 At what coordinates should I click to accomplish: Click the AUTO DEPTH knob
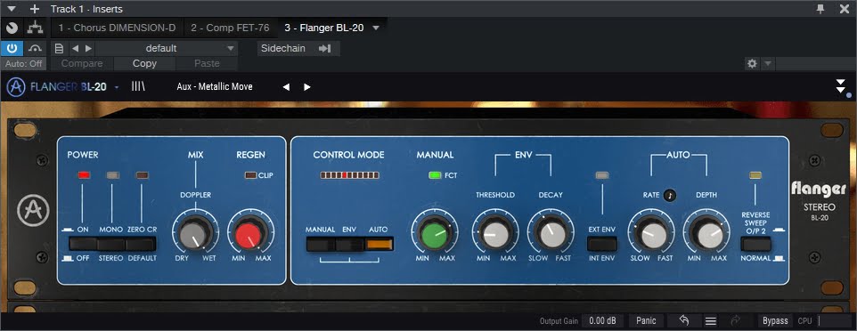coord(706,235)
